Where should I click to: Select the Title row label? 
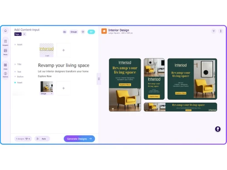(19, 64)
